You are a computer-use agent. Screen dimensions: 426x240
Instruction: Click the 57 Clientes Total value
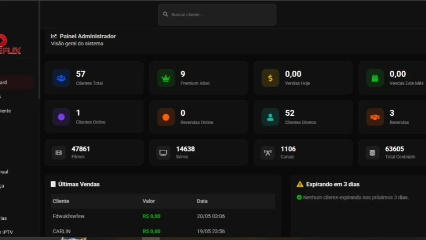click(x=81, y=74)
